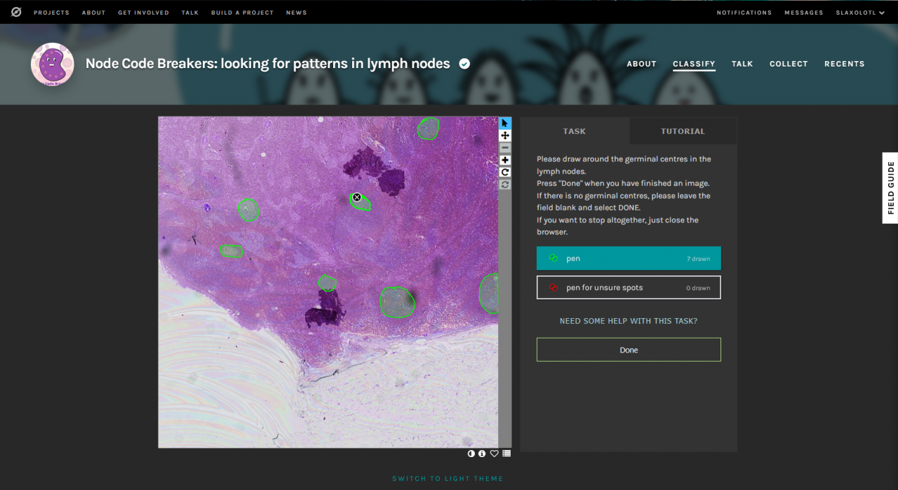Click Need some help with this task
Image resolution: width=898 pixels, height=490 pixels.
pos(629,321)
